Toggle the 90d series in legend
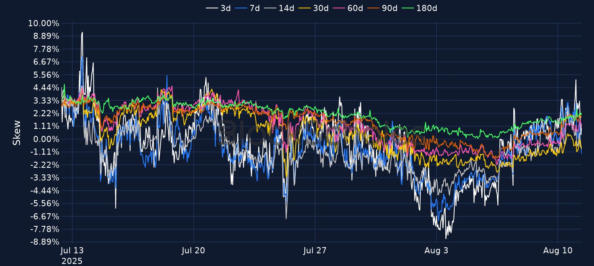This screenshot has height=266, width=594. pos(382,8)
